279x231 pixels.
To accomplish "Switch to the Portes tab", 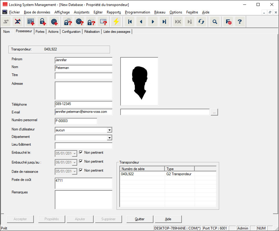I will point(40,32).
